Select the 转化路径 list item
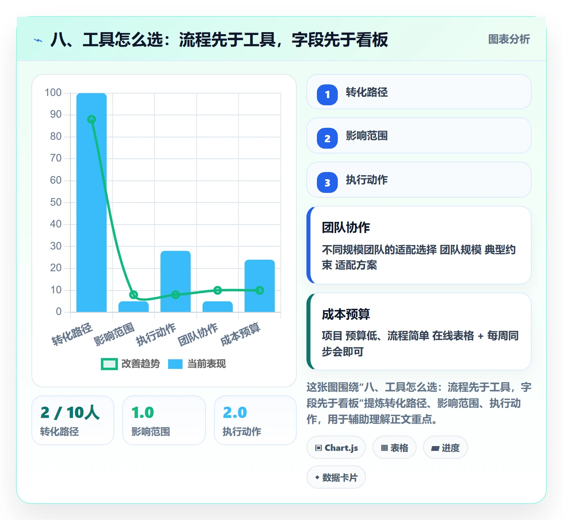This screenshot has width=563, height=520. 419,92
